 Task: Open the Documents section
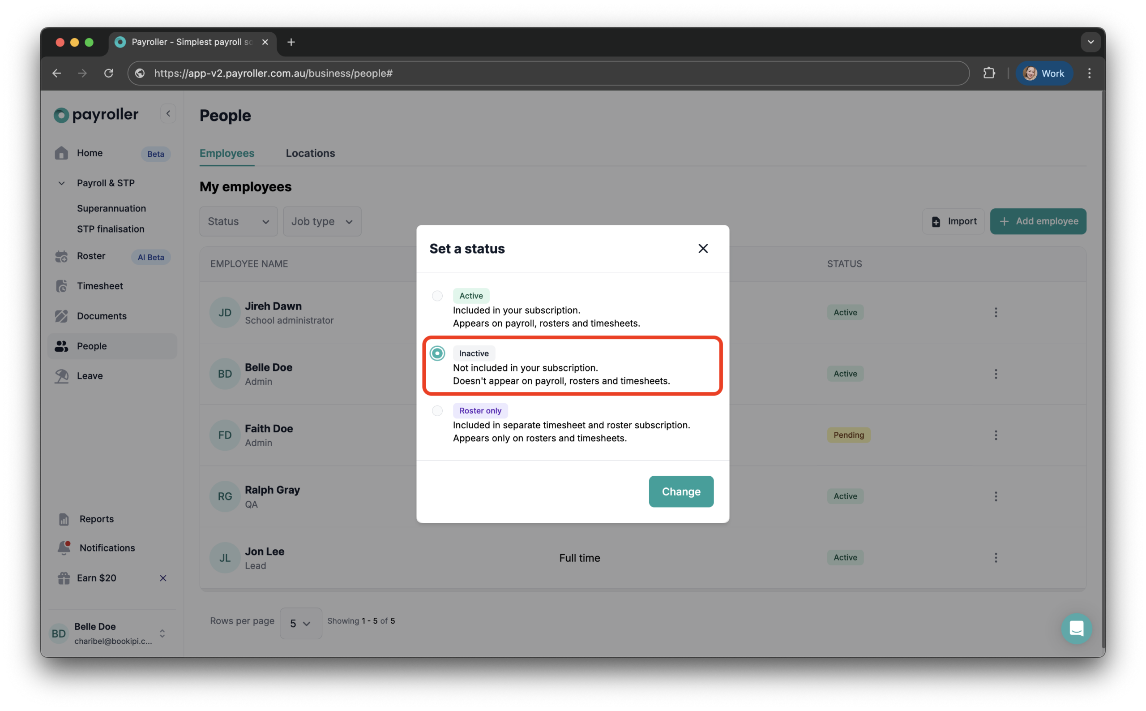[x=102, y=315]
